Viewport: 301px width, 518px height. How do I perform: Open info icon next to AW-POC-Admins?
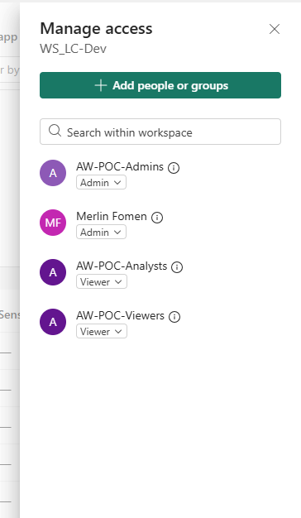(x=174, y=168)
